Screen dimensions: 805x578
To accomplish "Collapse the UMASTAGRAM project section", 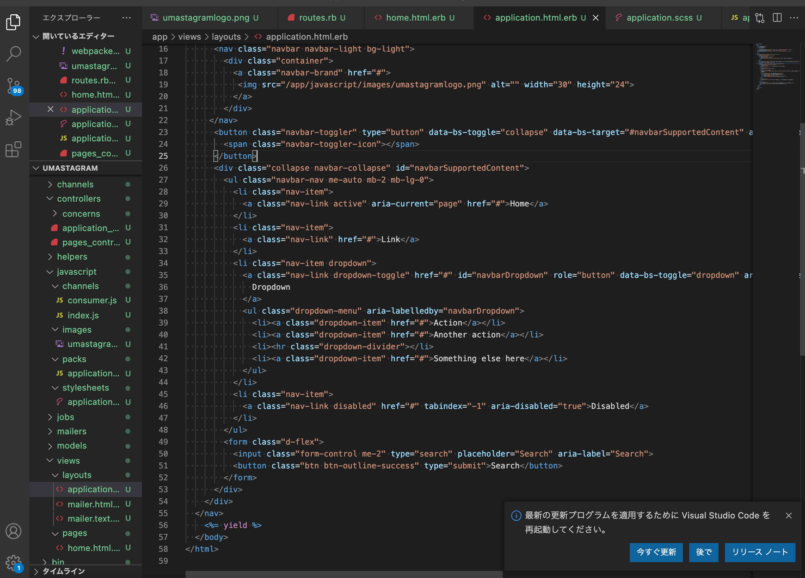I will pos(86,168).
